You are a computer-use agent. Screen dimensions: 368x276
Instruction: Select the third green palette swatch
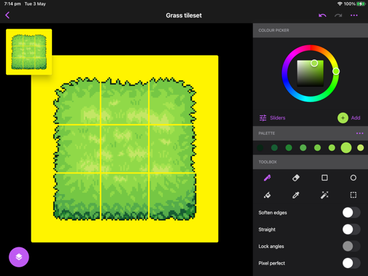(x=289, y=147)
